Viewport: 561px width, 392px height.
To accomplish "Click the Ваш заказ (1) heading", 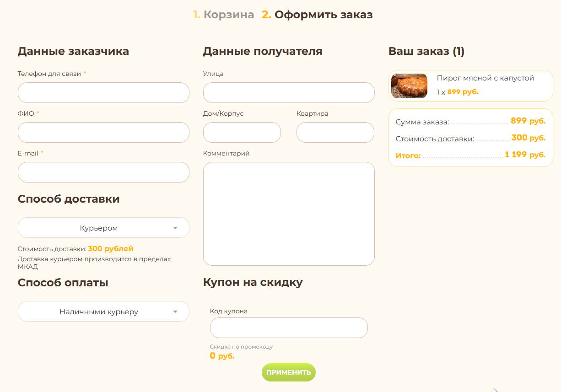I will click(x=426, y=51).
